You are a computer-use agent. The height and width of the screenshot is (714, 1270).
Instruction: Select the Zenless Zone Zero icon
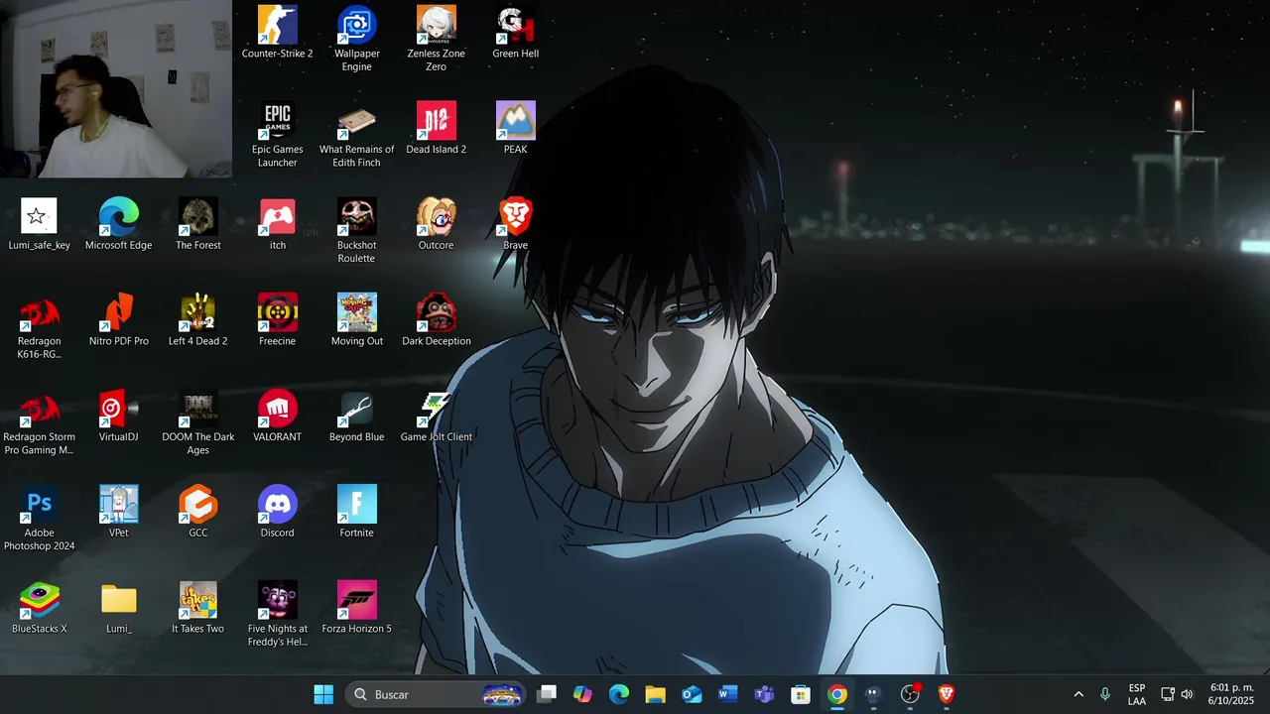(x=437, y=39)
